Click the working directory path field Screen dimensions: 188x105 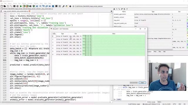131,6
